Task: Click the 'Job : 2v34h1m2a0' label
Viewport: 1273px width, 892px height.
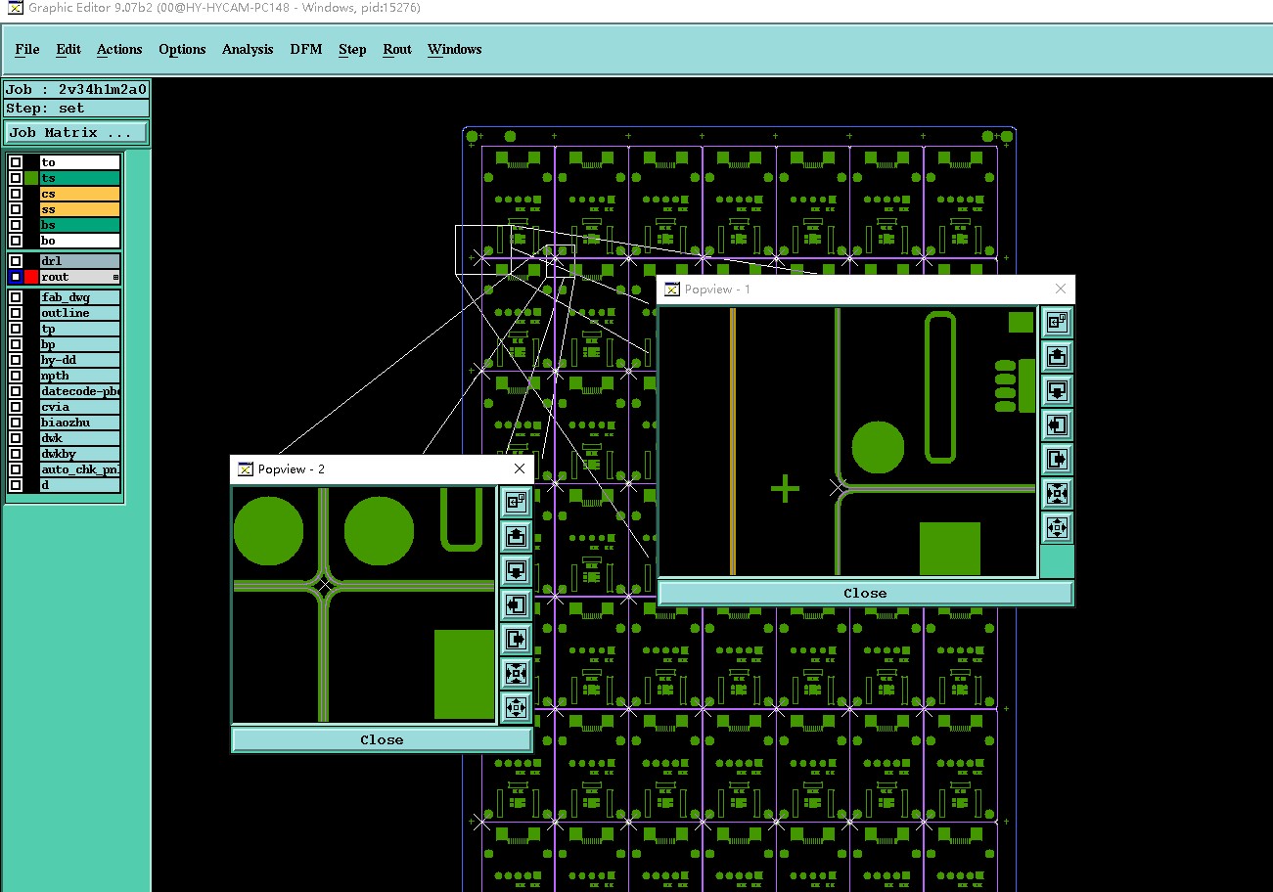Action: coord(76,89)
